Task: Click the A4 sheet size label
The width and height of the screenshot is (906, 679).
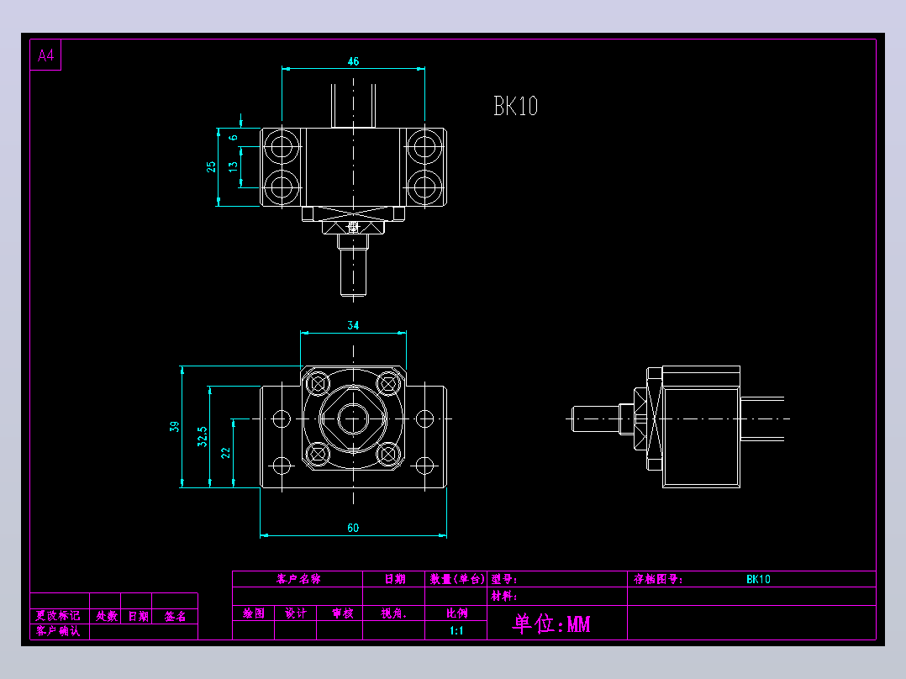Action: click(x=45, y=55)
